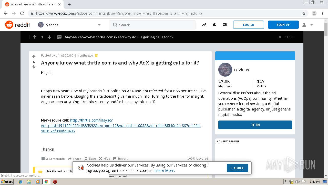Open the 3 Comments link
This screenshot has height=185, width=328.
tap(53, 159)
